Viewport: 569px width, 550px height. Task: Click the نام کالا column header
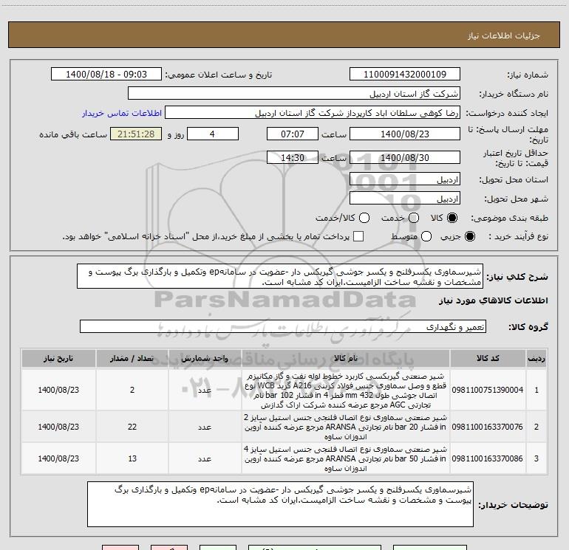click(x=346, y=359)
